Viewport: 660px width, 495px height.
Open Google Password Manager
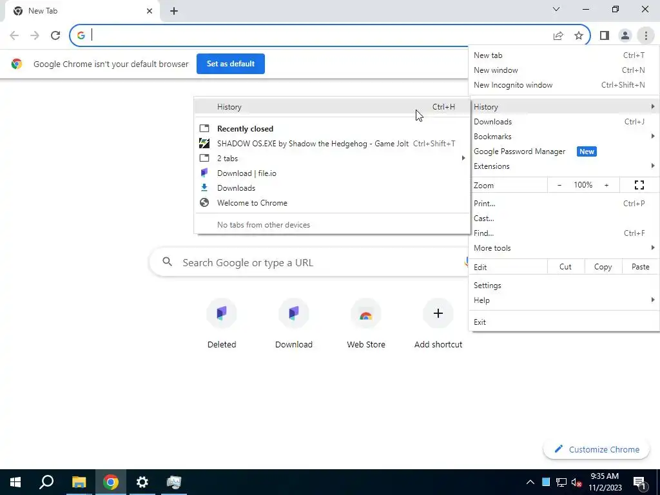(563, 151)
